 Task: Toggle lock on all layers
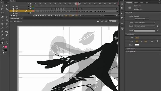pos(31,4)
